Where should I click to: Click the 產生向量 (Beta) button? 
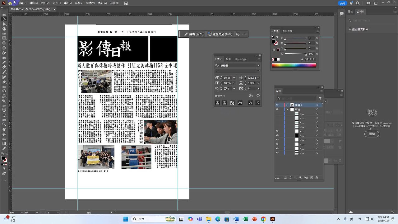[x=220, y=34]
